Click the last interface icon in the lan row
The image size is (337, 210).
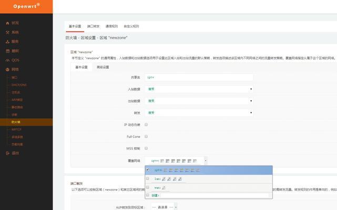pyautogui.click(x=180, y=178)
